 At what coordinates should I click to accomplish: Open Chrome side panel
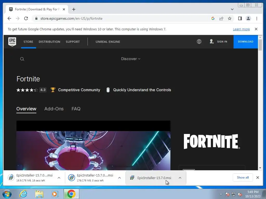[240, 18]
